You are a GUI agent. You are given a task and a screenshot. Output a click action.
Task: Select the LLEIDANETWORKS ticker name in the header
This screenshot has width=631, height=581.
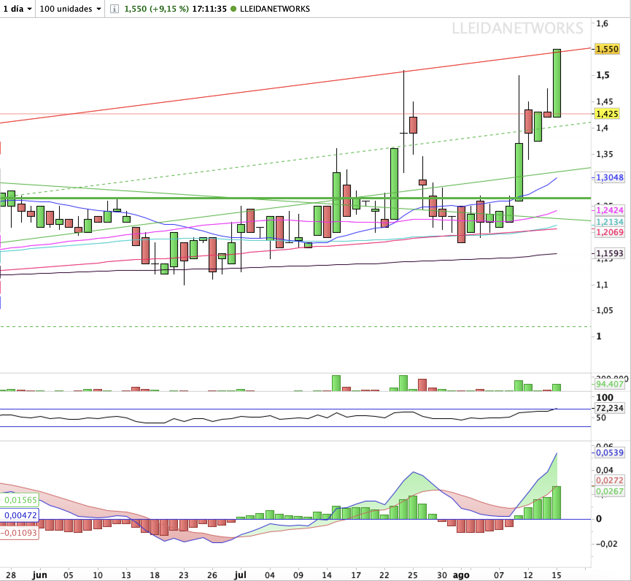pyautogui.click(x=275, y=9)
